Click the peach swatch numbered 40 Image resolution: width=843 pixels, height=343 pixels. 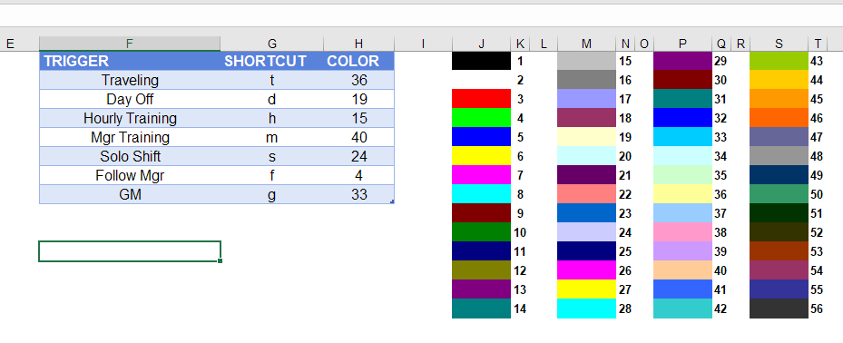[682, 270]
